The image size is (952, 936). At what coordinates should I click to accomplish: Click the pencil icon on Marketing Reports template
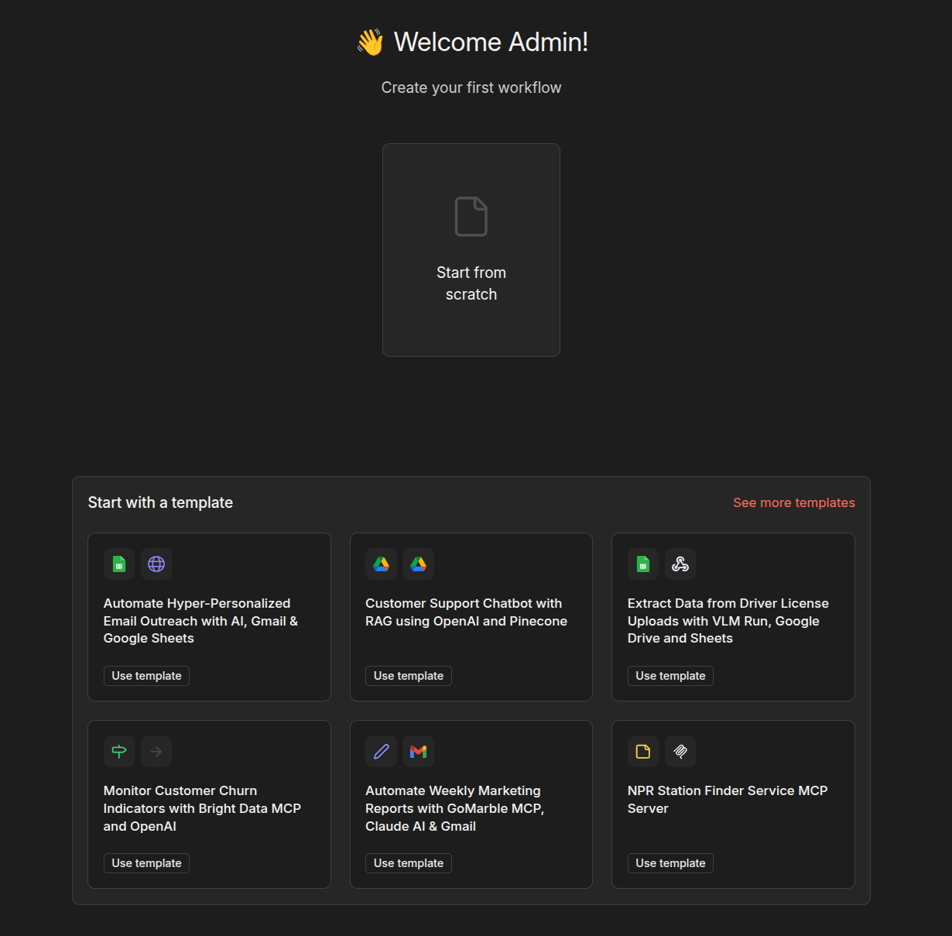382,752
